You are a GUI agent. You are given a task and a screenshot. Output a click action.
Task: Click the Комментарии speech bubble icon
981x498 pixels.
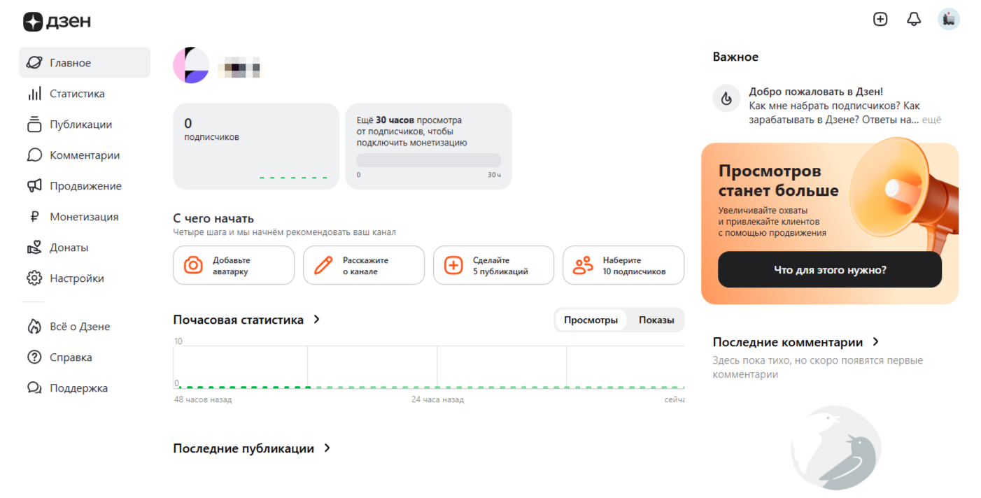[34, 155]
